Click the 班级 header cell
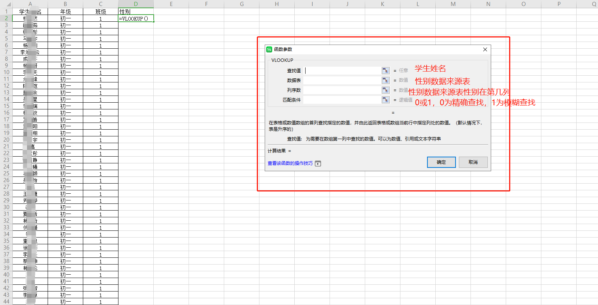Image resolution: width=598 pixels, height=305 pixels. tap(100, 12)
